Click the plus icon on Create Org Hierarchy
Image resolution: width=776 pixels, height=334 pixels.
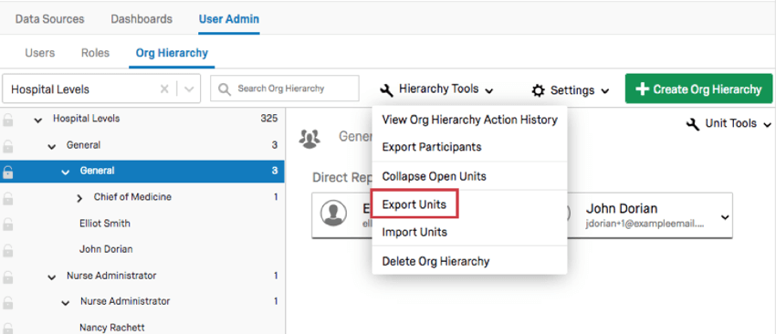(x=642, y=89)
